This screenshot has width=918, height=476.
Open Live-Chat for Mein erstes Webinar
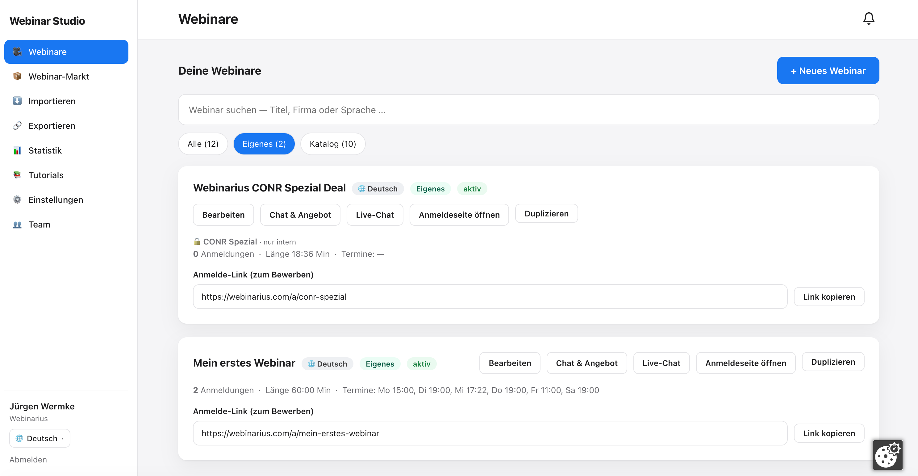coord(661,363)
